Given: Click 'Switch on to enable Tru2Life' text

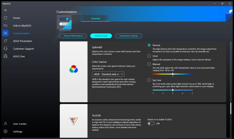Looking at the screenshot, I should pyautogui.click(x=160, y=120).
